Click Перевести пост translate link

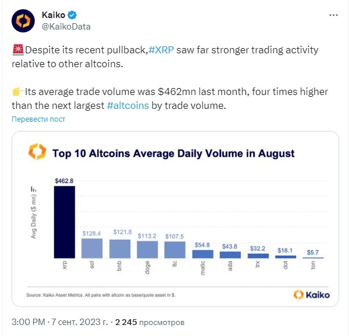(38, 119)
